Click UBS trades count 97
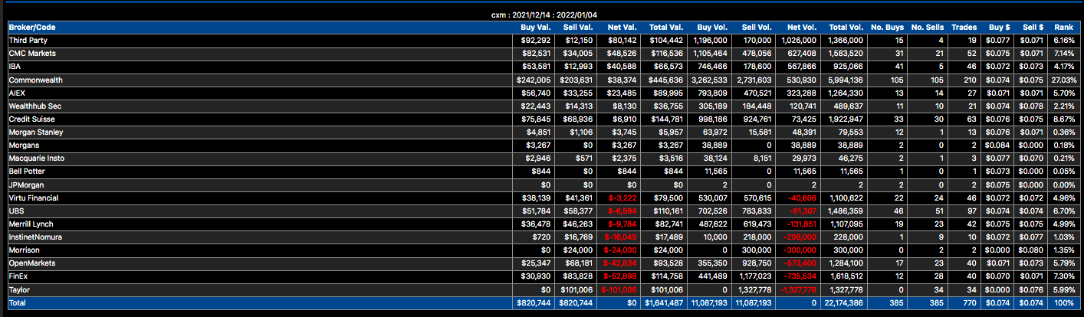1084x317 pixels. click(972, 211)
